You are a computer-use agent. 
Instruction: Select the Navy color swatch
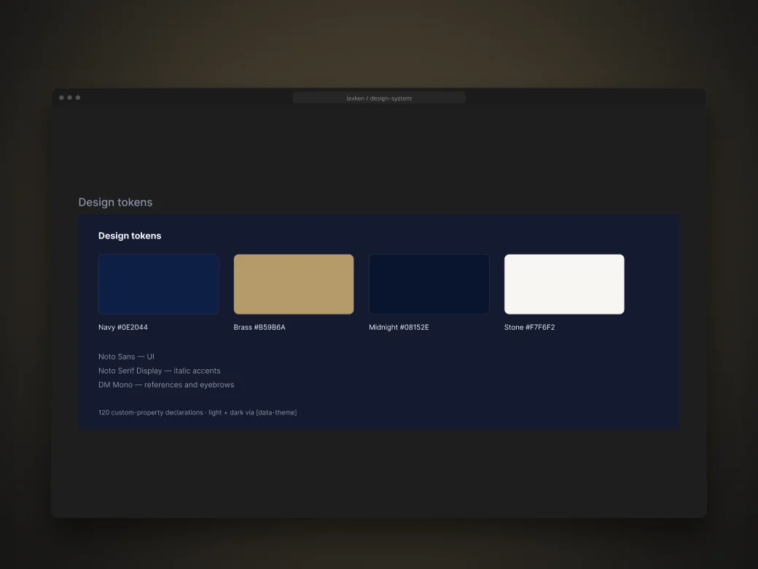(159, 284)
